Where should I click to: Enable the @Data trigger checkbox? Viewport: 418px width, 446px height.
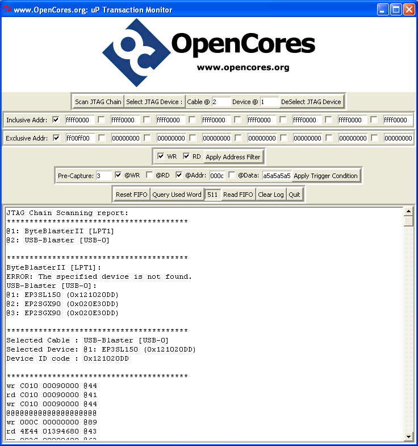click(x=232, y=175)
